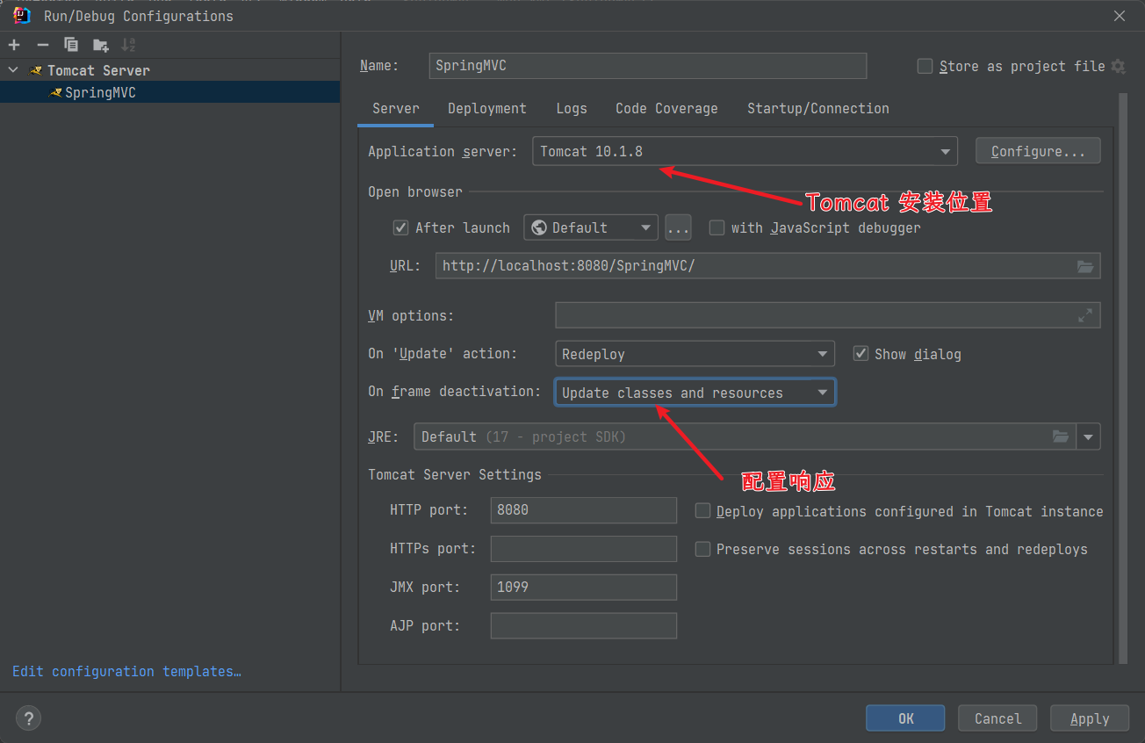Toggle After launch checkbox

coord(401,228)
